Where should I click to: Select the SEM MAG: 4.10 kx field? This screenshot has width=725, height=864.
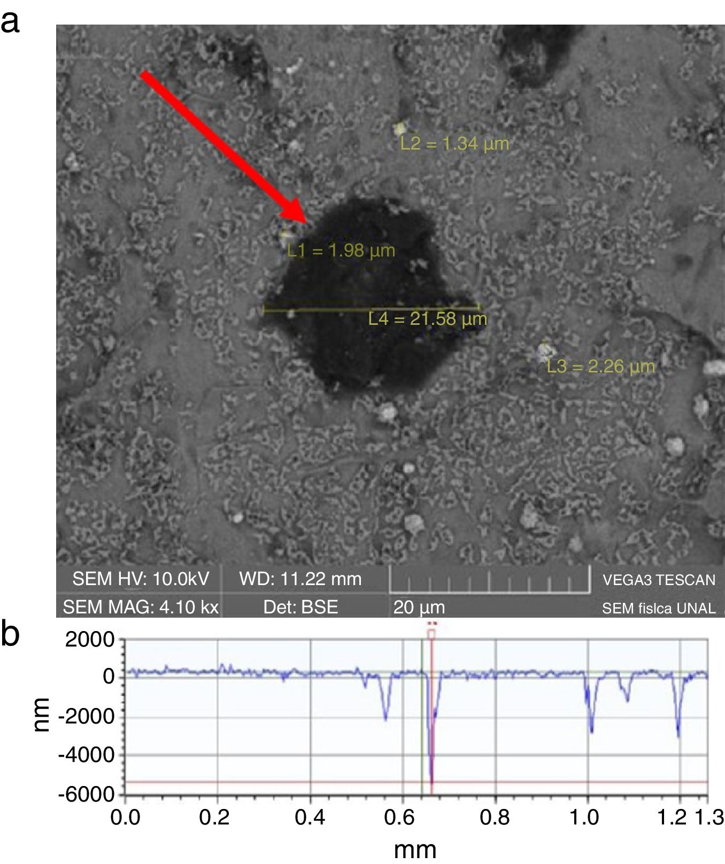point(141,608)
